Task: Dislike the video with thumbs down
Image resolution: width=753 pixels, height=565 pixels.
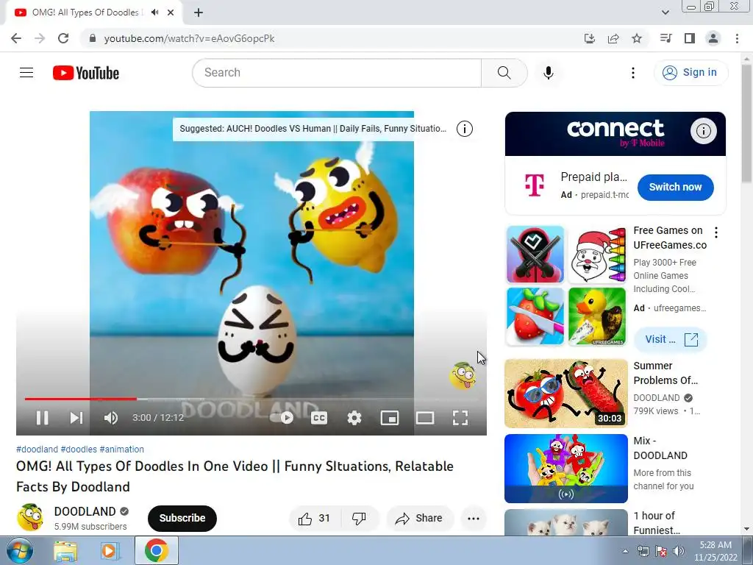Action: point(359,519)
